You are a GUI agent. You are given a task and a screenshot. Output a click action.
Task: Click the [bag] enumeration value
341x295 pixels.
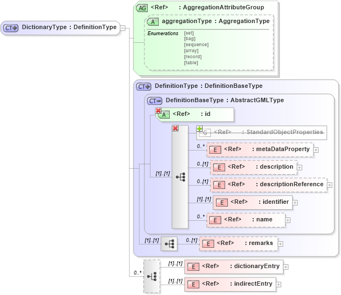(189, 38)
